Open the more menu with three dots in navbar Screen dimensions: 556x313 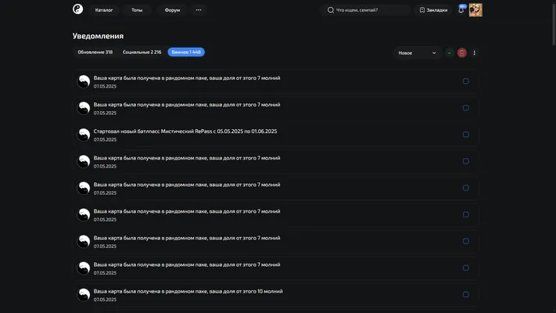click(199, 10)
